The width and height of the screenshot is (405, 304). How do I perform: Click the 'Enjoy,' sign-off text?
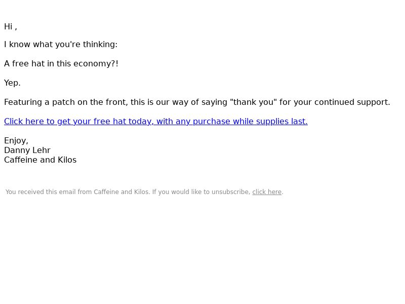pos(16,141)
